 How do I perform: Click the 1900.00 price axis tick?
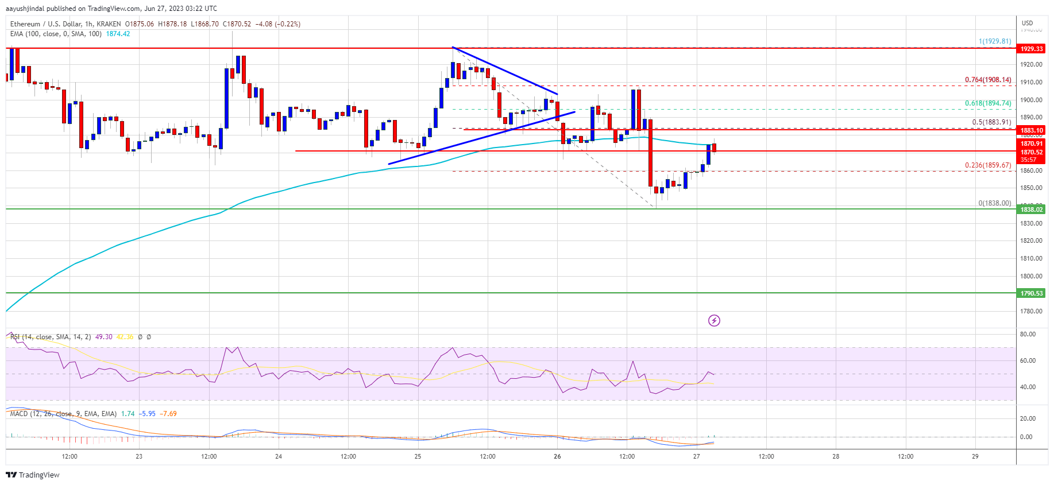point(1031,100)
